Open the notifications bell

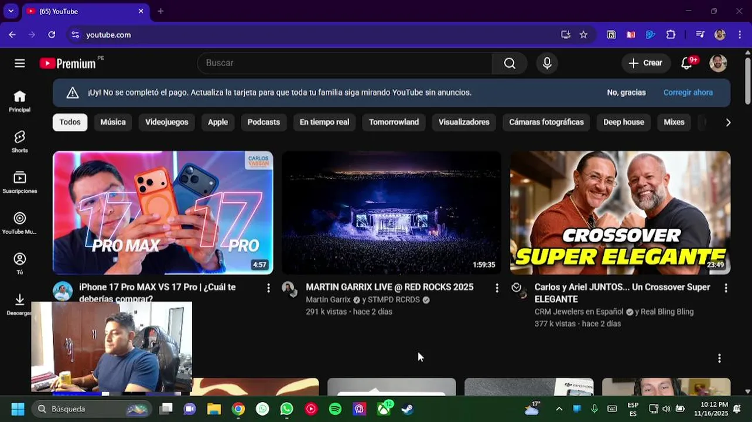[687, 63]
